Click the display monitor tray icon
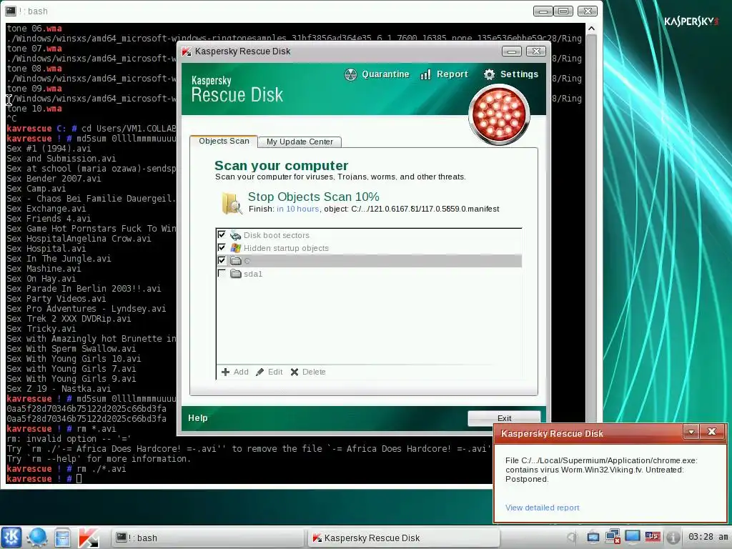The height and width of the screenshot is (549, 732). (x=633, y=536)
